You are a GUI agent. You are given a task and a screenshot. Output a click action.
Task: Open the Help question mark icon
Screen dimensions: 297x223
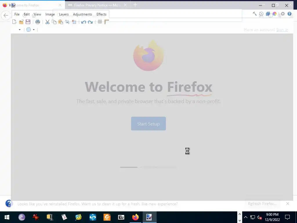click(x=289, y=14)
